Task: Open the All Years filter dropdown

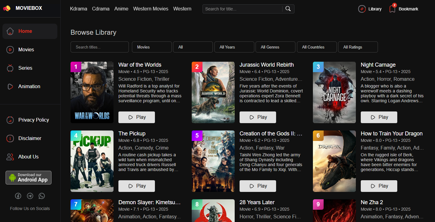Action: click(x=234, y=47)
